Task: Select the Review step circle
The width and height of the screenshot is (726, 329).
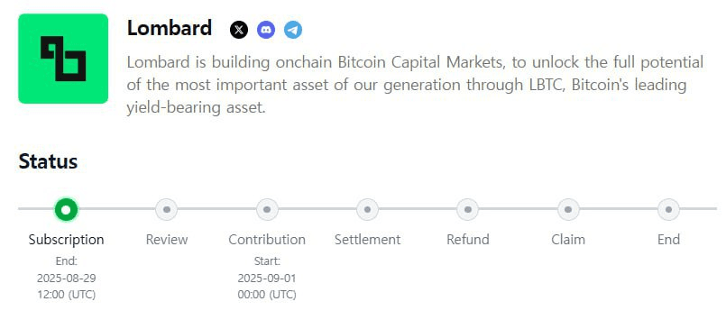Action: 167,210
